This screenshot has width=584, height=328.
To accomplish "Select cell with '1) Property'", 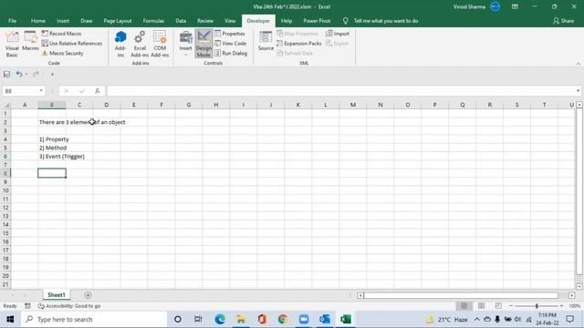I will 52,139.
